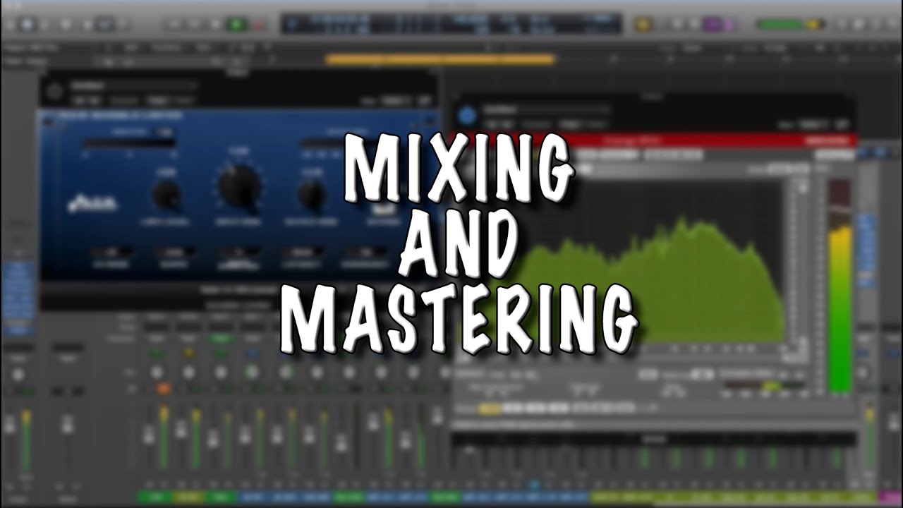Click the highlighted Library icon in top-left toolbar
Image resolution: width=903 pixels, height=508 pixels.
click(x=27, y=23)
